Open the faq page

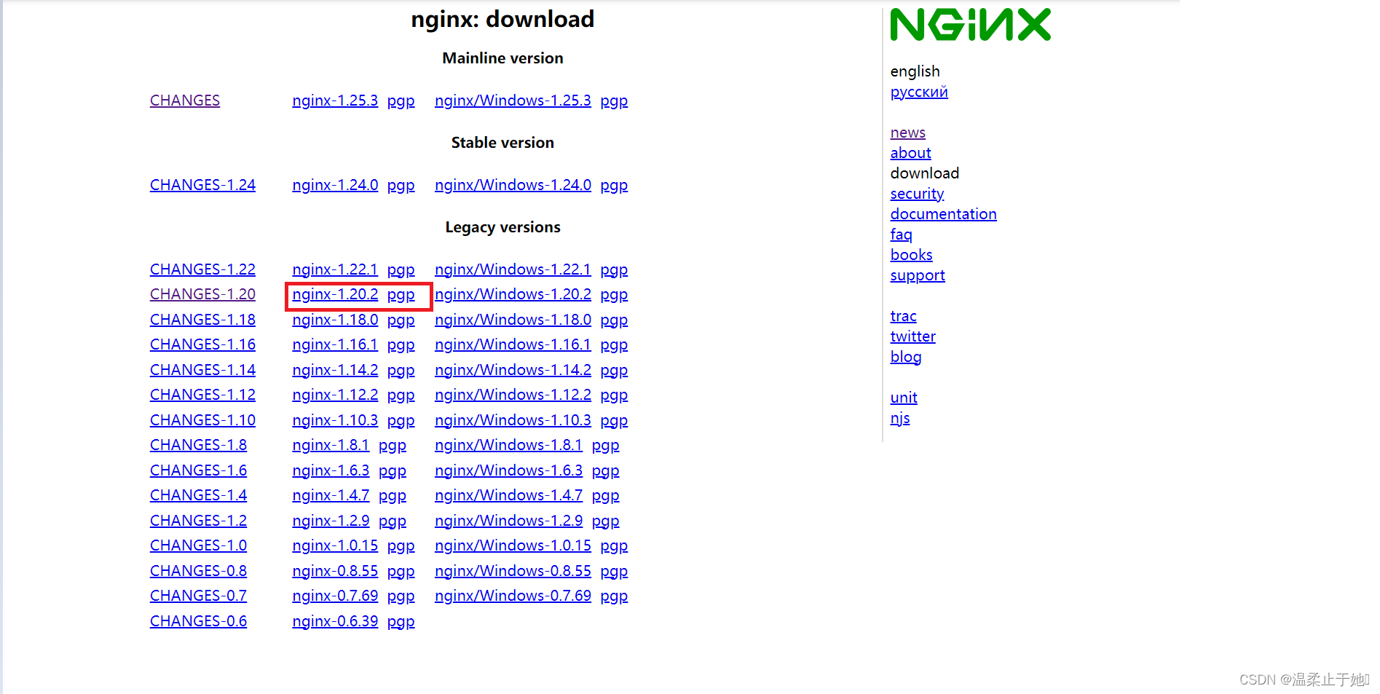coord(900,234)
